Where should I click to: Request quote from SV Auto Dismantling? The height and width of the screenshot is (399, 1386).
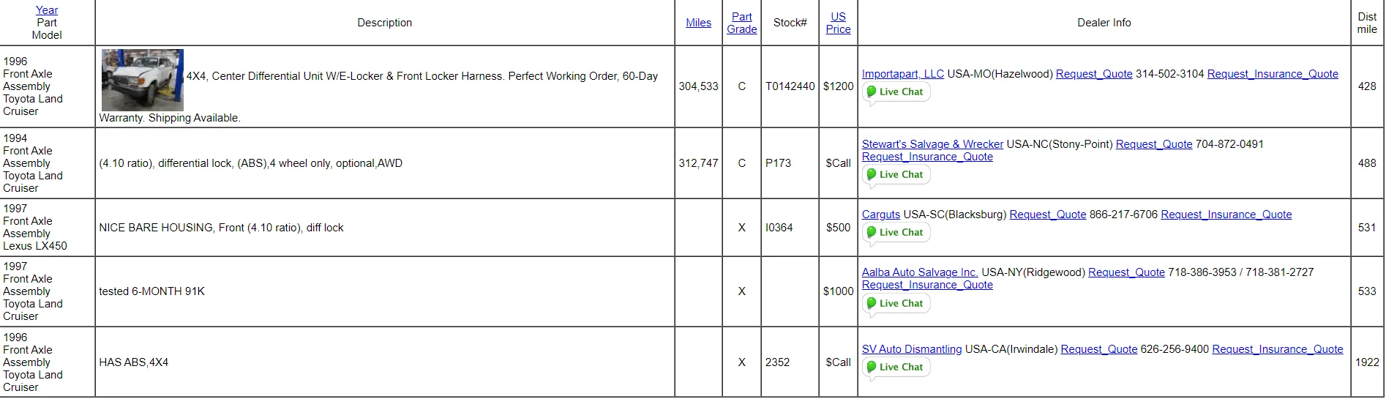pos(1098,349)
